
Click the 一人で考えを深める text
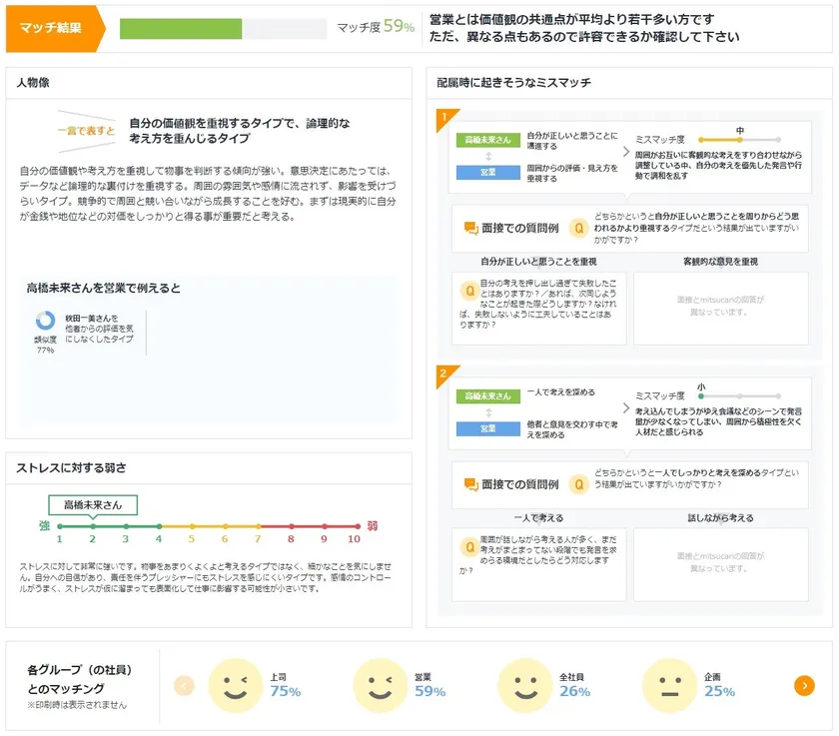tap(560, 392)
